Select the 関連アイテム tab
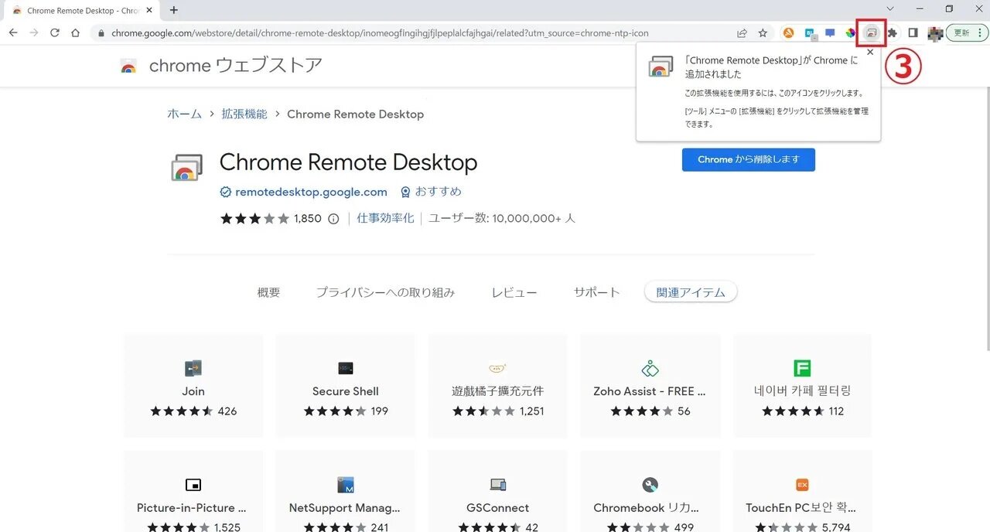 (x=691, y=292)
